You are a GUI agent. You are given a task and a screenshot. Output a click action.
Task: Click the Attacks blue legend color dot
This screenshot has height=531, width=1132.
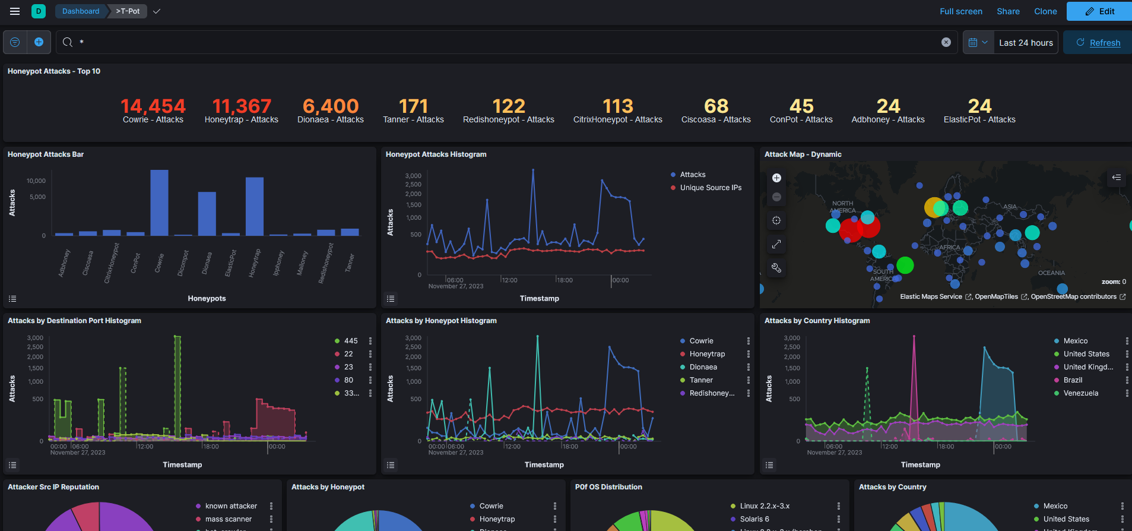pos(673,175)
